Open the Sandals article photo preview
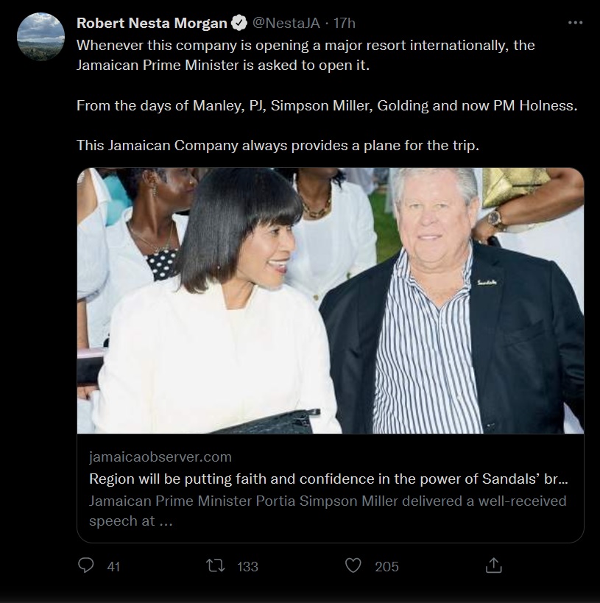The image size is (600, 603). pyautogui.click(x=330, y=300)
